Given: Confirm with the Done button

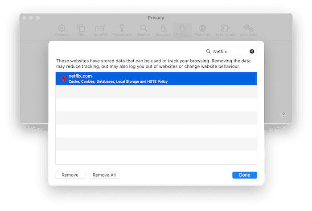Looking at the screenshot, I should click(x=245, y=175).
